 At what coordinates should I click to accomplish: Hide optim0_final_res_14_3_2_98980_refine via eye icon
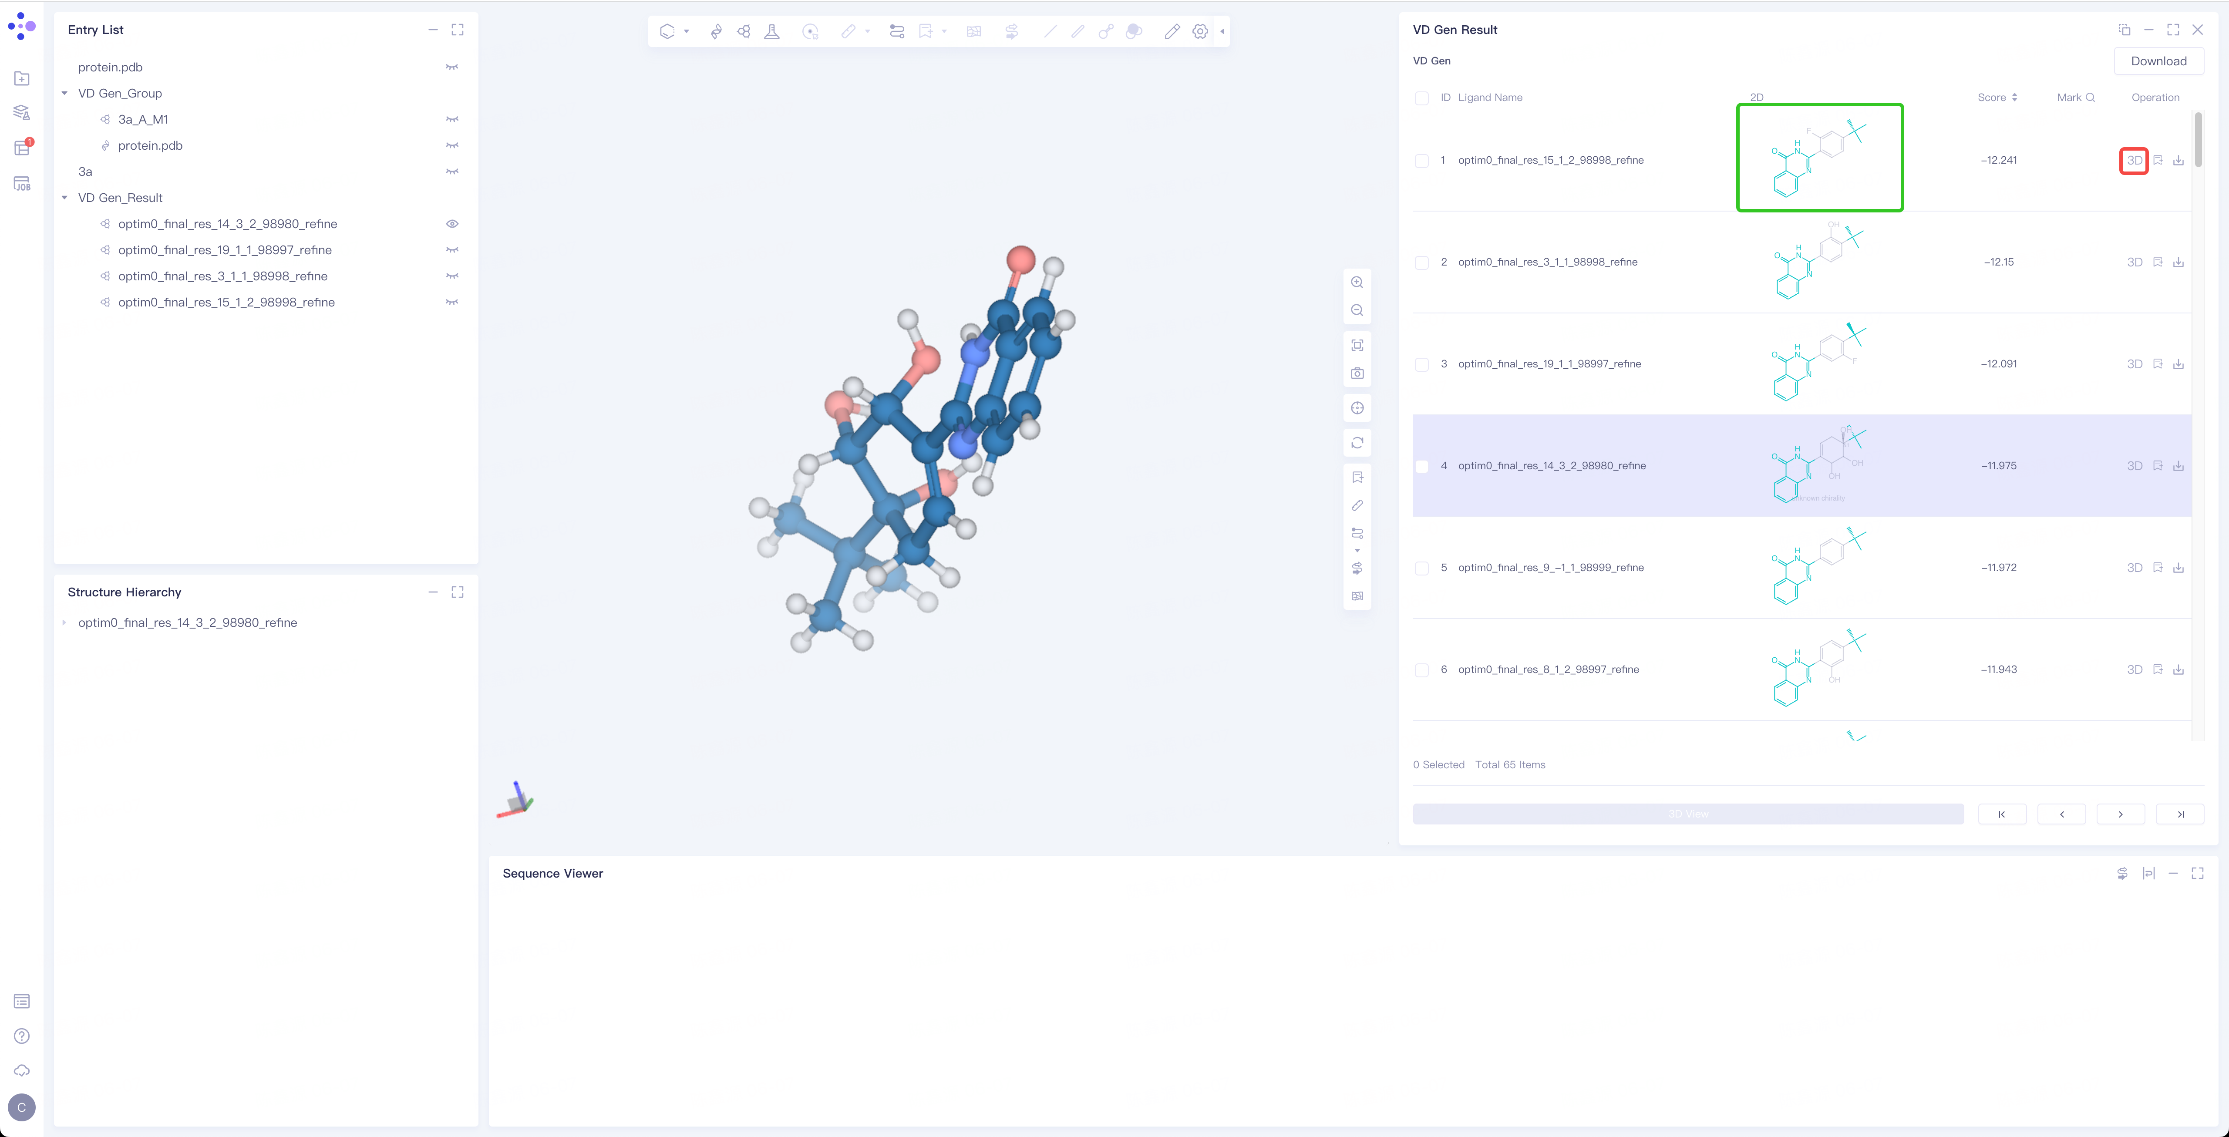point(452,224)
